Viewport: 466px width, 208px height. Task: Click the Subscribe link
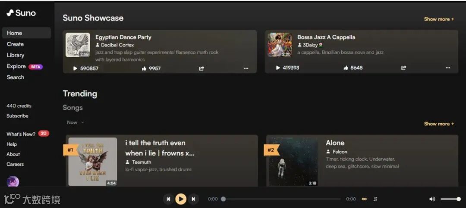(18, 116)
